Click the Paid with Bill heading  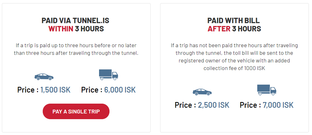(x=234, y=21)
